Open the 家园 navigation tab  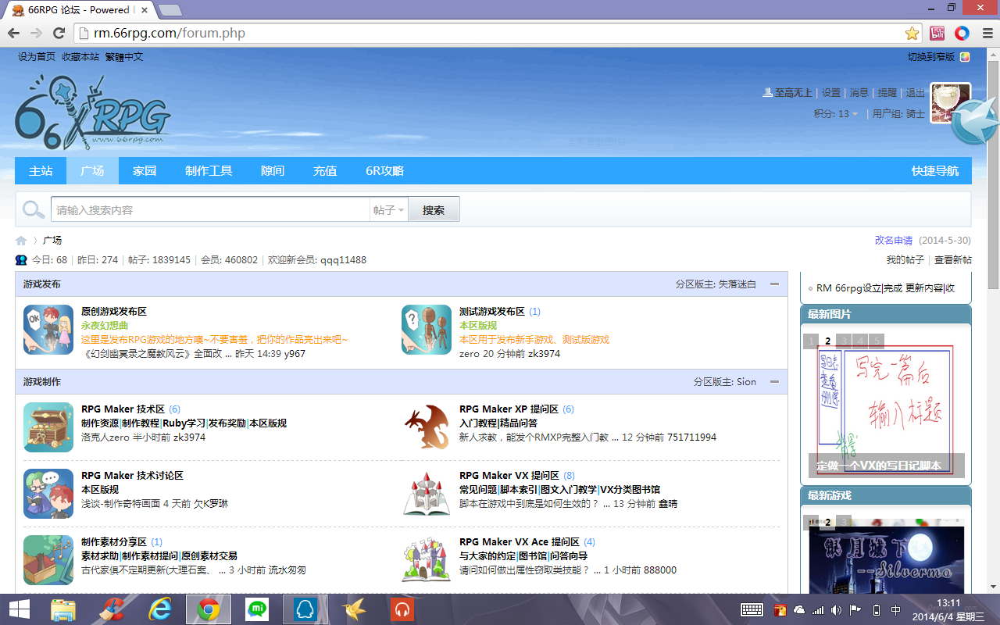(145, 170)
